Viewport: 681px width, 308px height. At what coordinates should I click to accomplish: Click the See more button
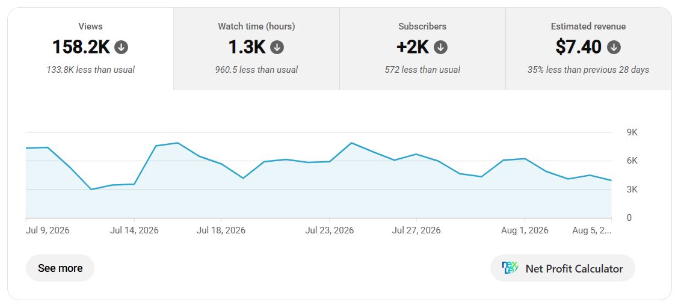click(60, 268)
